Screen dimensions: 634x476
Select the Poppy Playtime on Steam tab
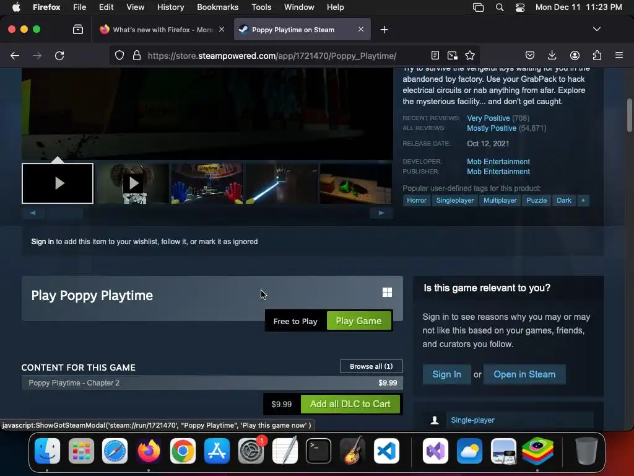tap(302, 30)
